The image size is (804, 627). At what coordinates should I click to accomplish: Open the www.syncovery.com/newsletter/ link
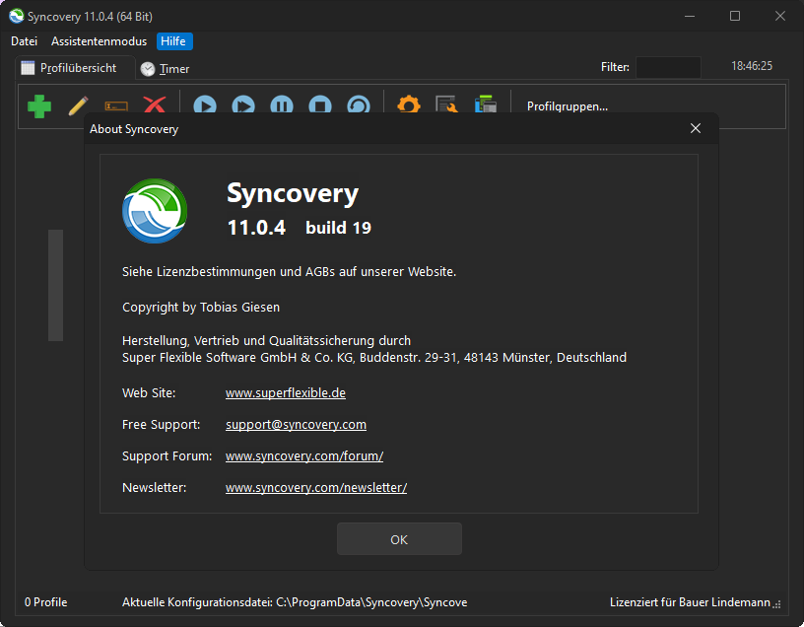pyautogui.click(x=316, y=488)
